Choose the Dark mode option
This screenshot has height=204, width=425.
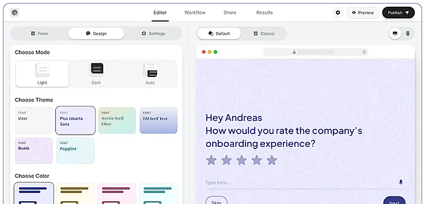tap(96, 74)
